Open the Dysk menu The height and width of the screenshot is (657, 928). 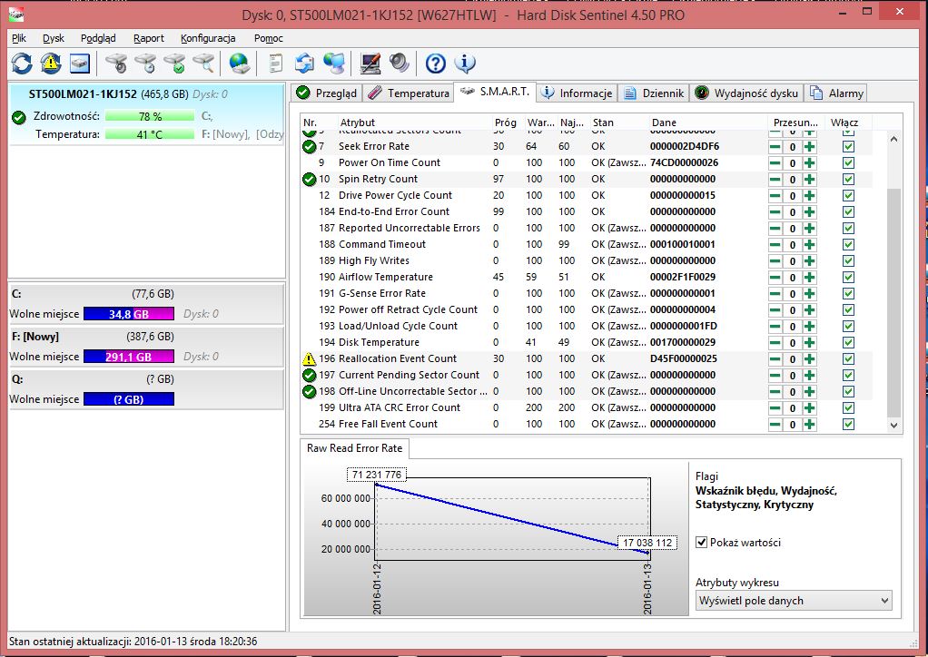pos(54,38)
